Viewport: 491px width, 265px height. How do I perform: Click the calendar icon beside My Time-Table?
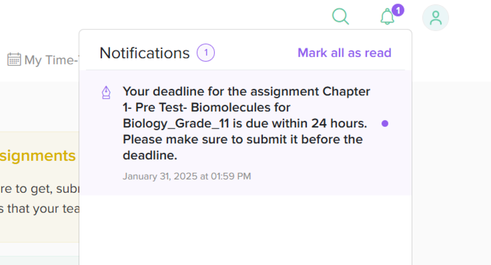click(x=14, y=59)
